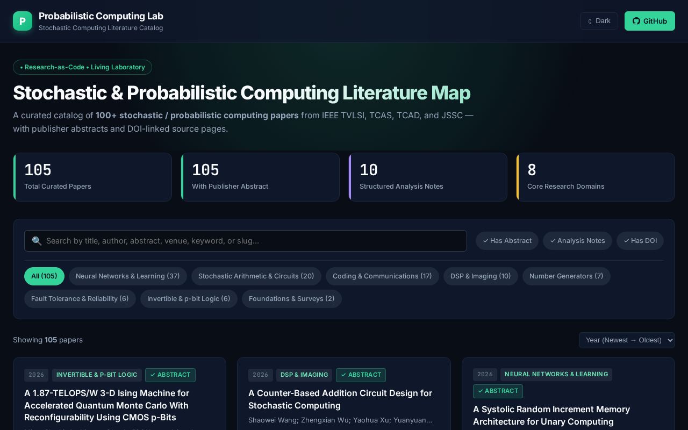Open the 1.87-TELOPS/W 3-D Ising Machine paper
Screen dimensions: 688x430
[106, 405]
